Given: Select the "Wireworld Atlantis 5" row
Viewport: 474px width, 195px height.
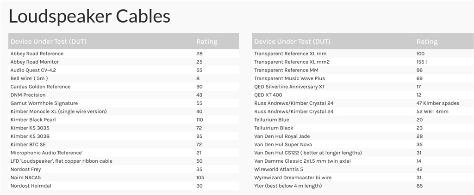Looking at the screenshot, I should click(x=279, y=169).
